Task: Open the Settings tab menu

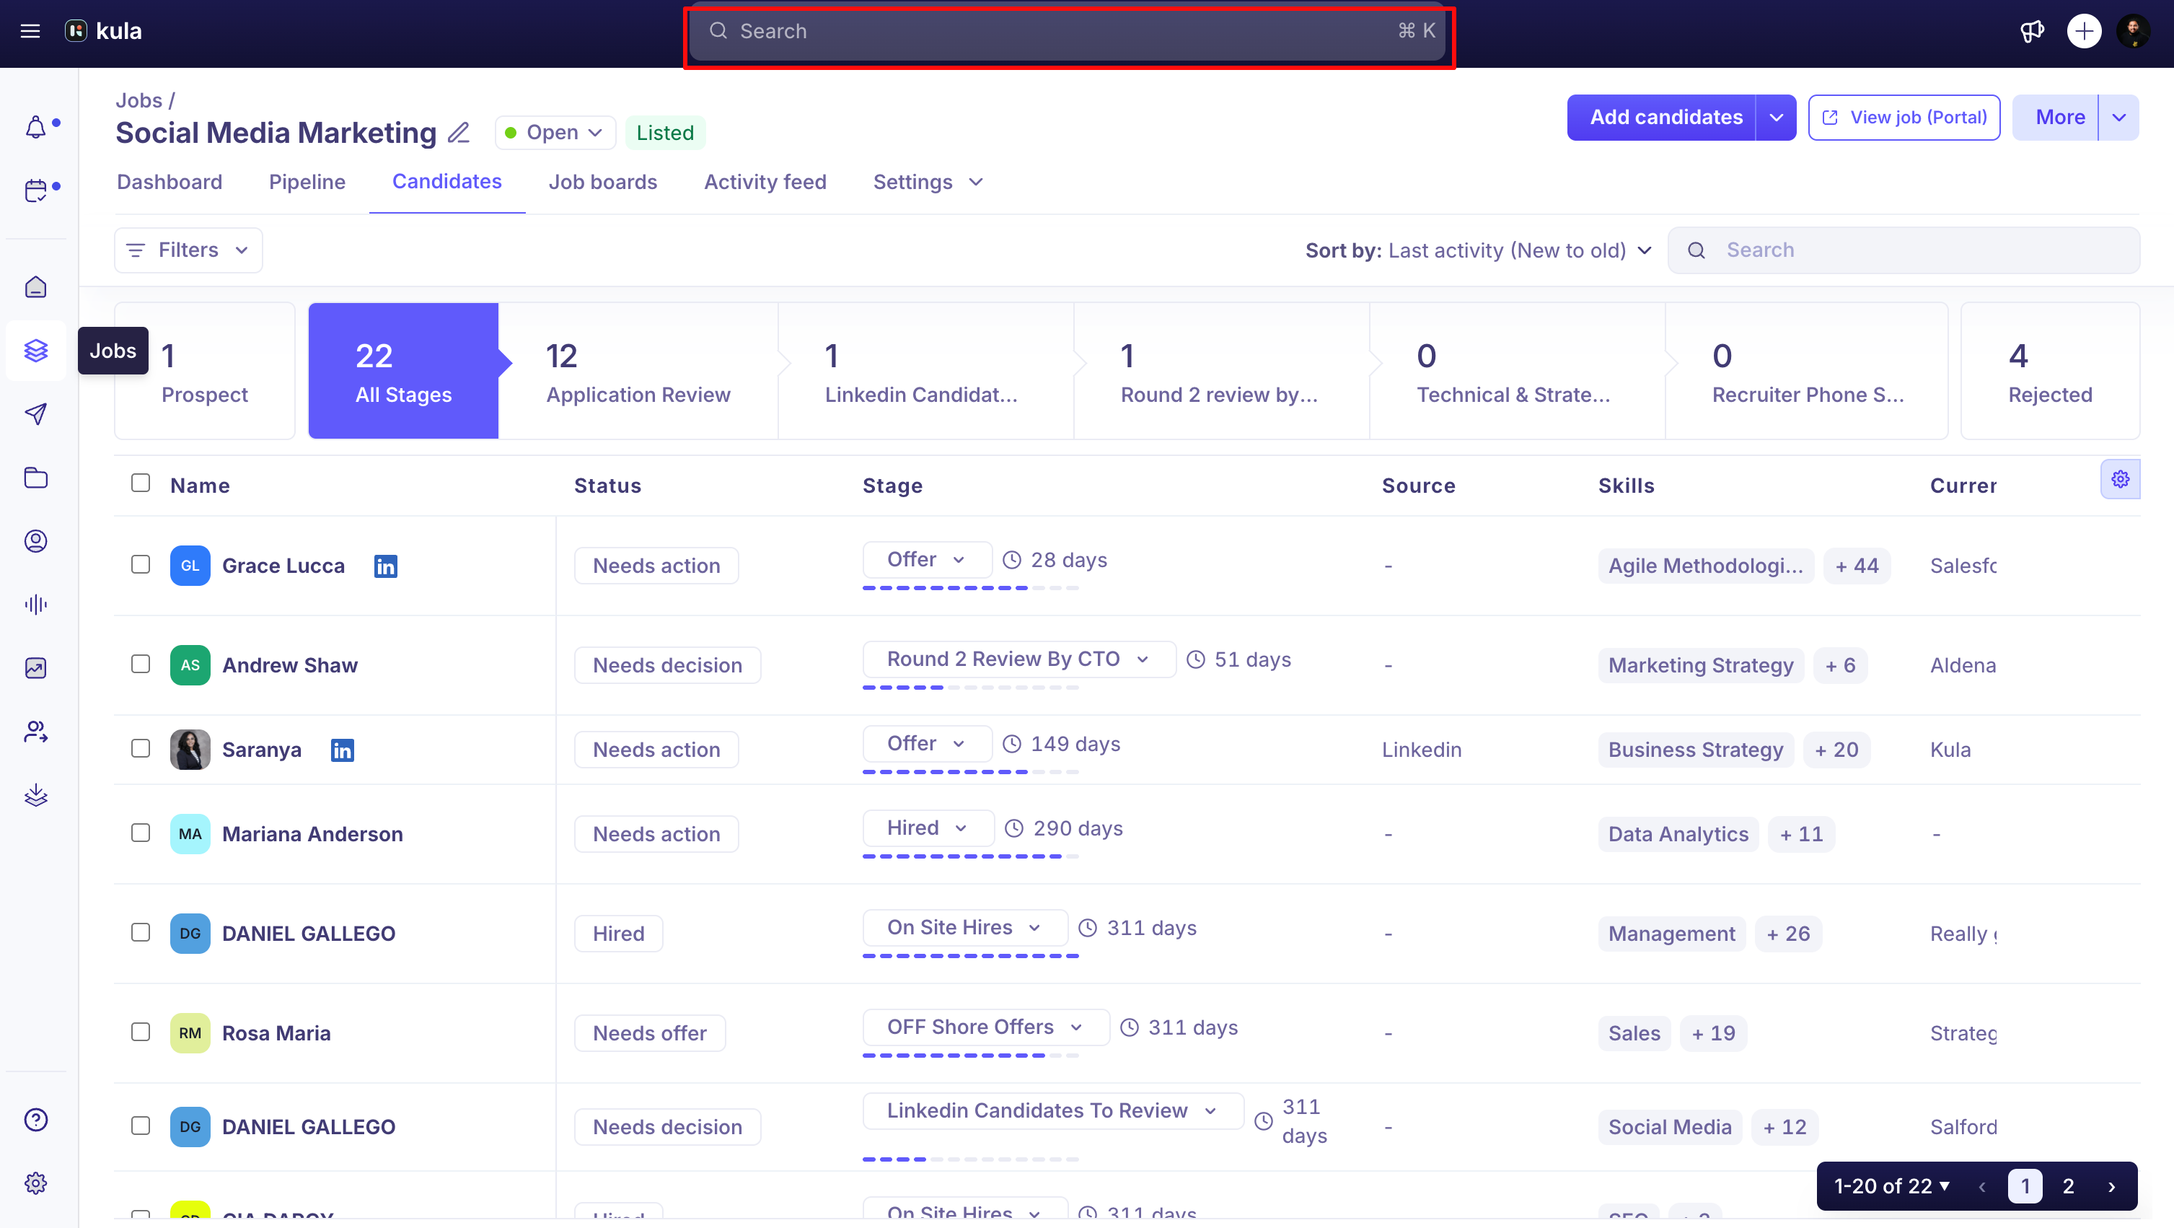Action: click(928, 183)
